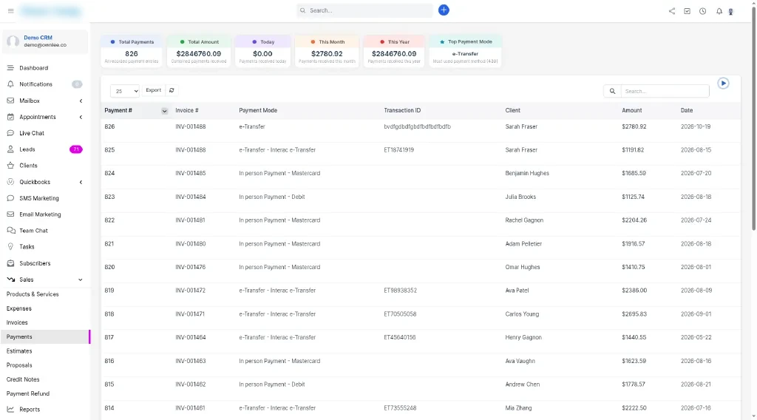This screenshot has height=420, width=757.
Task: Expand the Quickbooks submenu chevron
Action: click(x=81, y=182)
